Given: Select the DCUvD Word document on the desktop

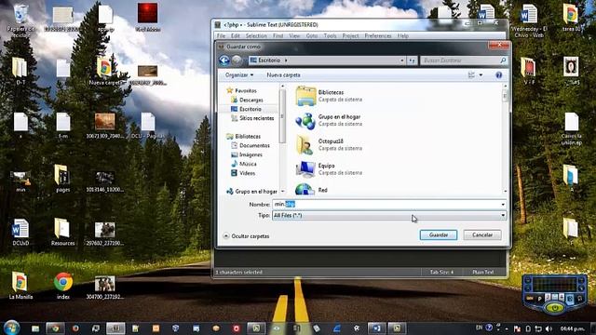Looking at the screenshot, I should [20, 232].
